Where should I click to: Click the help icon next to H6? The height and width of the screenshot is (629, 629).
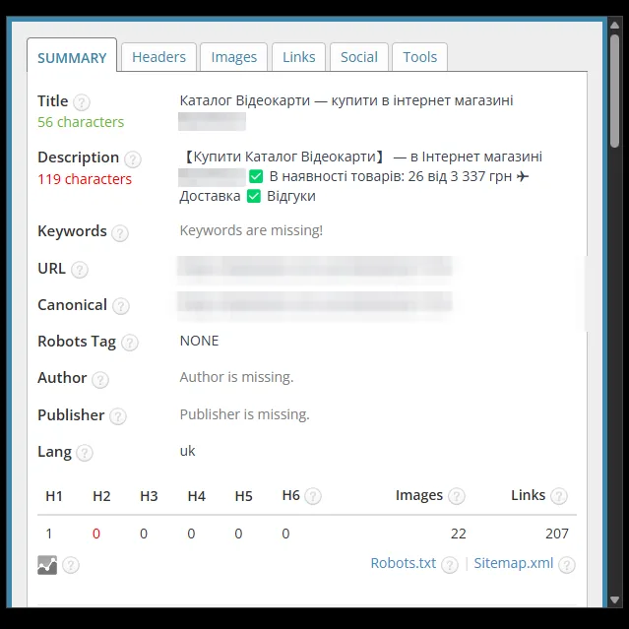313,496
